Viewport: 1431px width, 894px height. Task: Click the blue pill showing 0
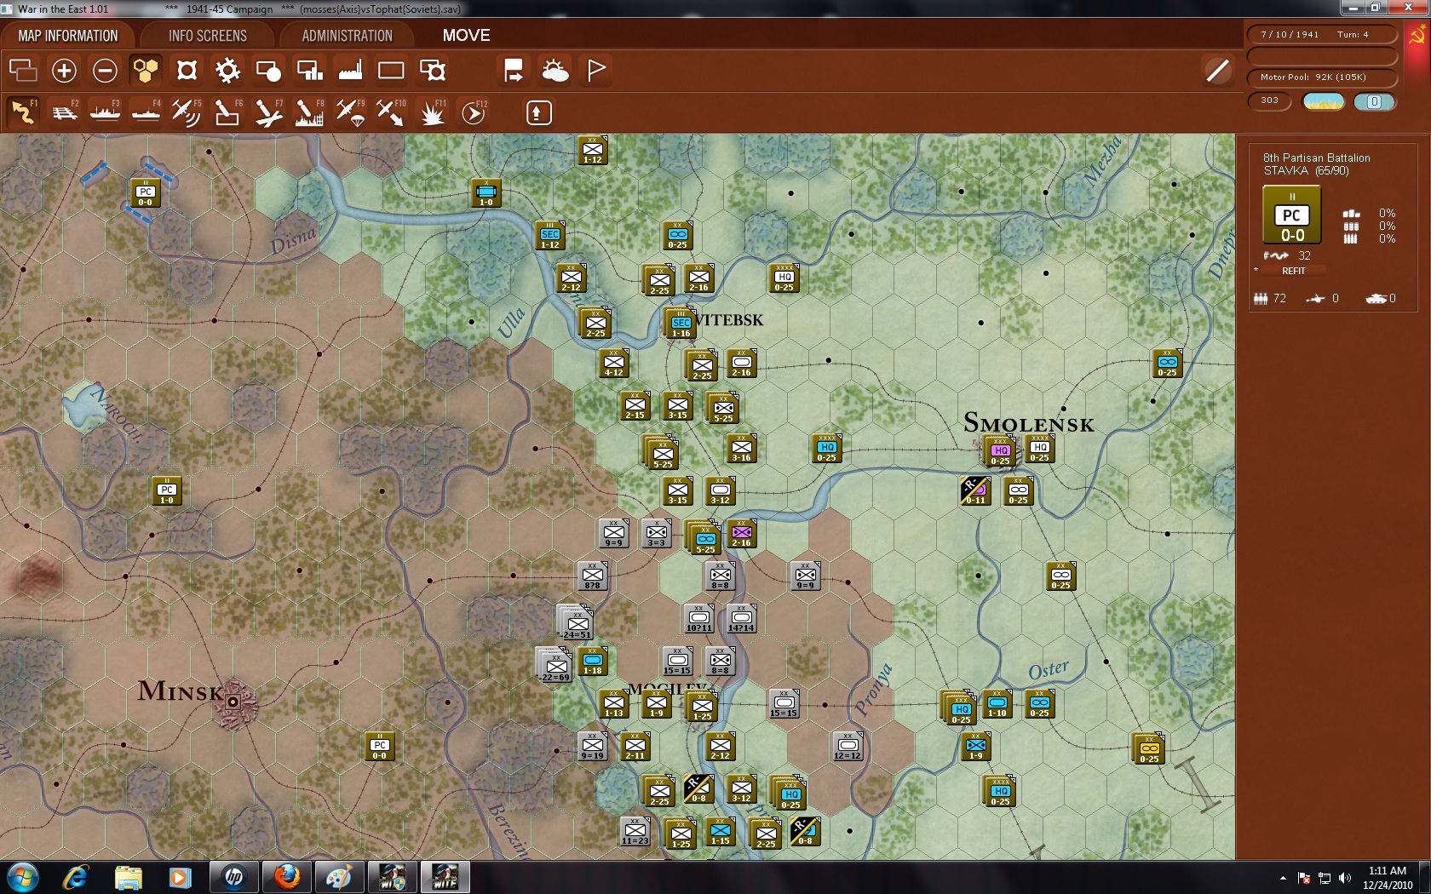(1374, 101)
